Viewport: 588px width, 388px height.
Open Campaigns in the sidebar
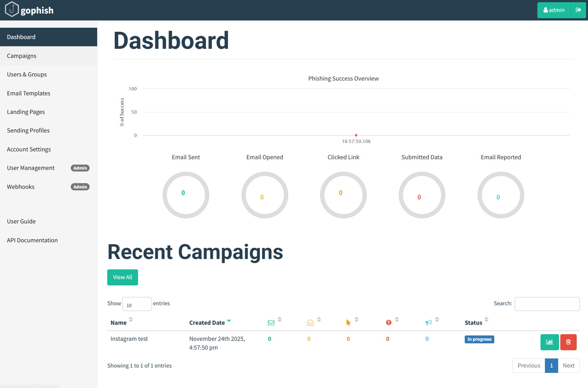[22, 56]
